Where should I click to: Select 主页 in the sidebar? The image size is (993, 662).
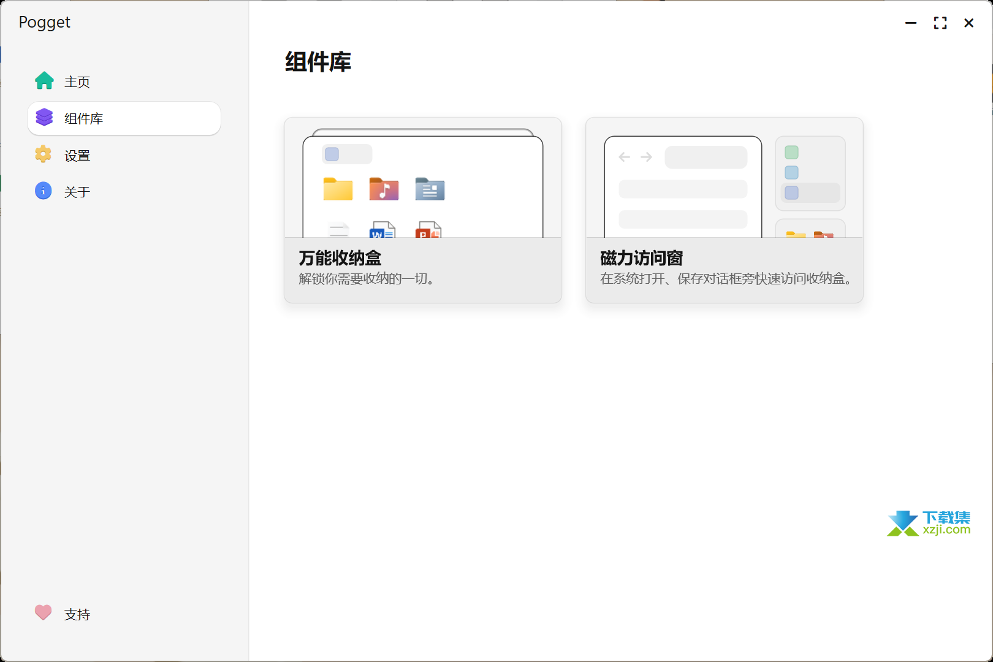(77, 81)
